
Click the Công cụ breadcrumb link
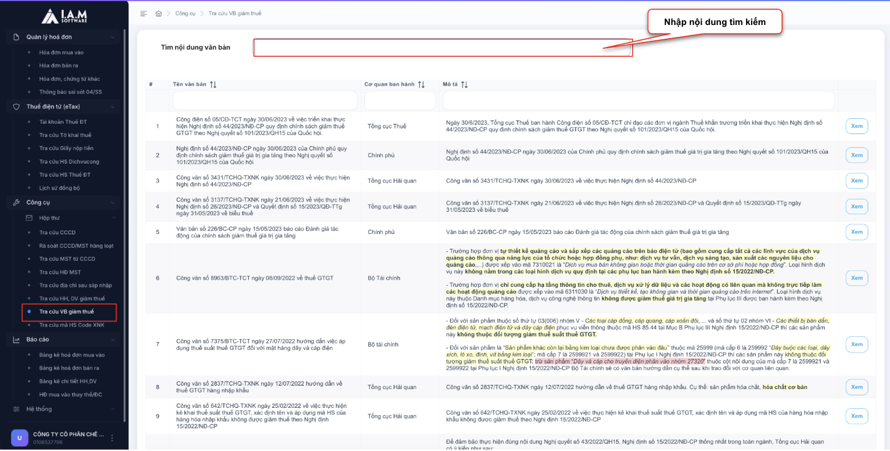click(185, 14)
